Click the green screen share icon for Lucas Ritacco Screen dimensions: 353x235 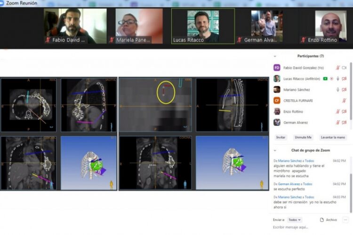pyautogui.click(x=325, y=78)
